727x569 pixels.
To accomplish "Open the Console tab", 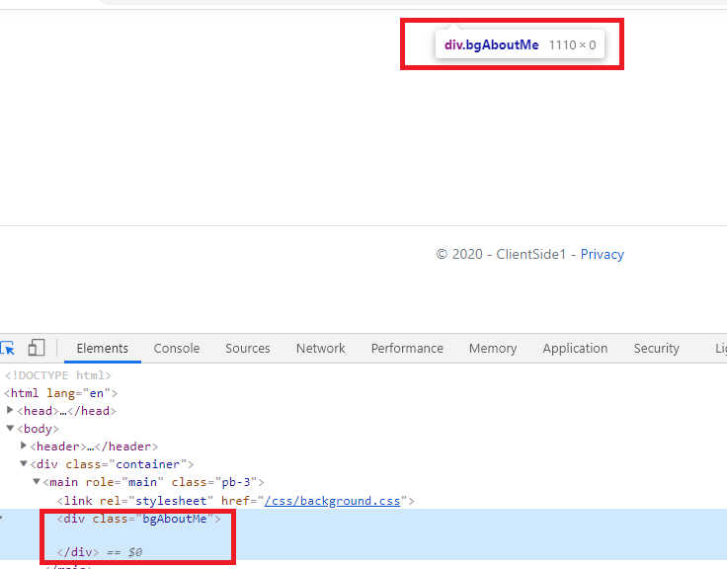I will pyautogui.click(x=177, y=349).
